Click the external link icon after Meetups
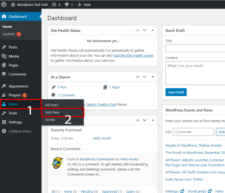 (182, 191)
